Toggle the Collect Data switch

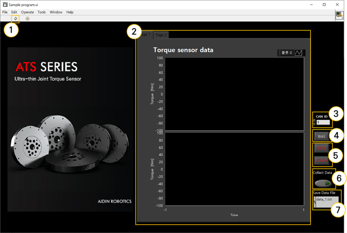pos(323,183)
